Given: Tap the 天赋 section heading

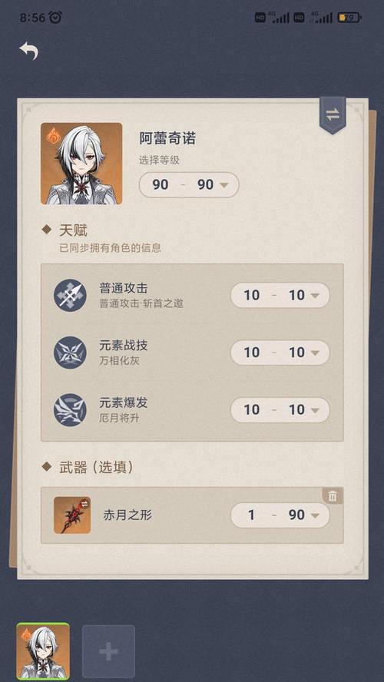Looking at the screenshot, I should click(x=73, y=230).
